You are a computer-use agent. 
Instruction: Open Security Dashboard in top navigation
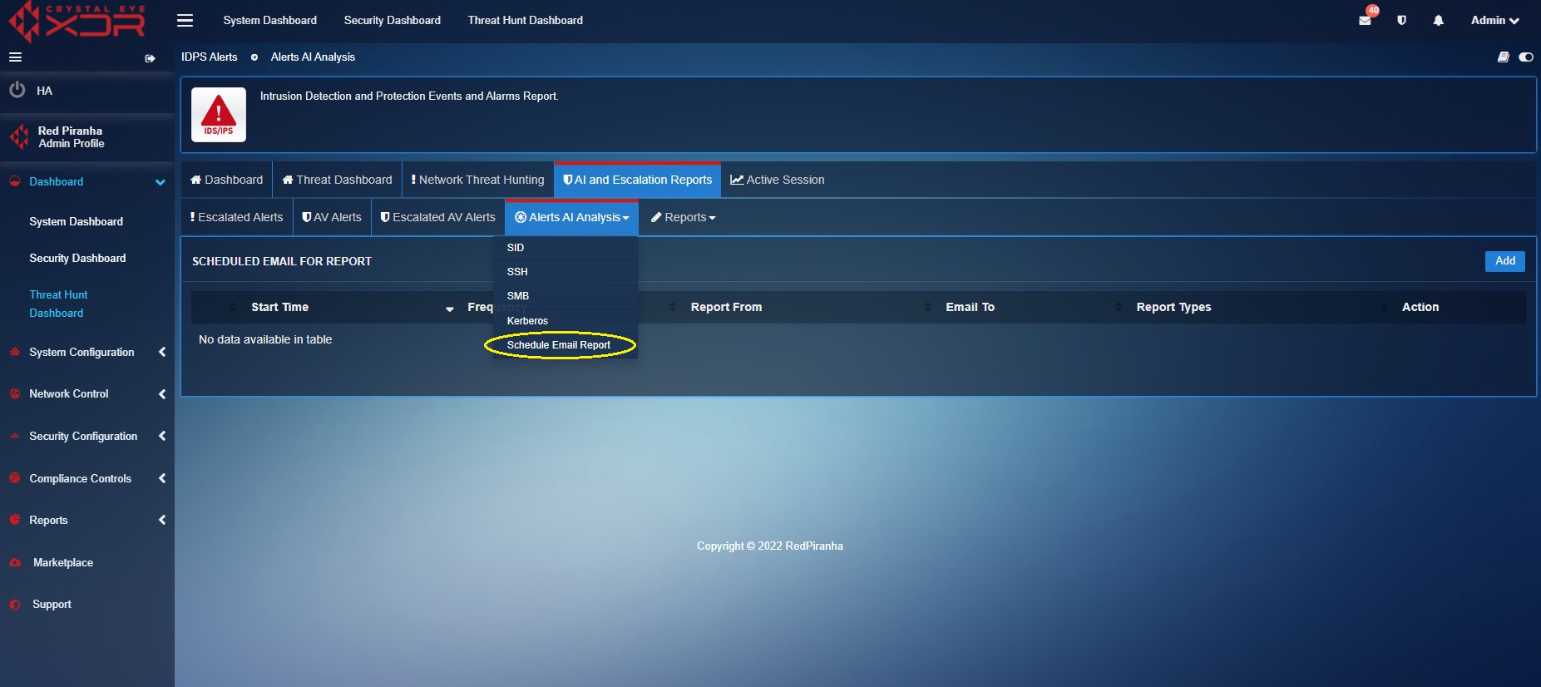(393, 20)
